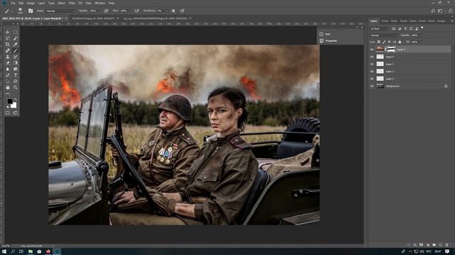The height and width of the screenshot is (255, 455).
Task: Select the History Brush tool
Action: 16,57
